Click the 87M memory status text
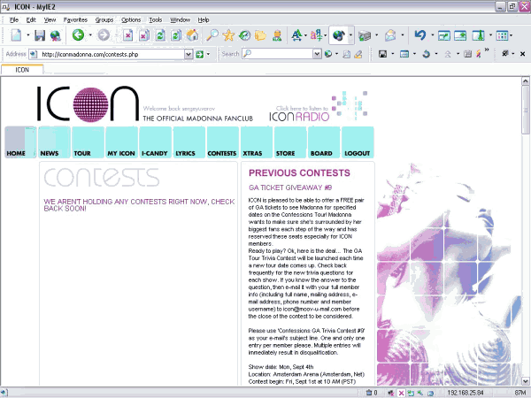Viewport: 531px width, 398px height. [x=520, y=393]
